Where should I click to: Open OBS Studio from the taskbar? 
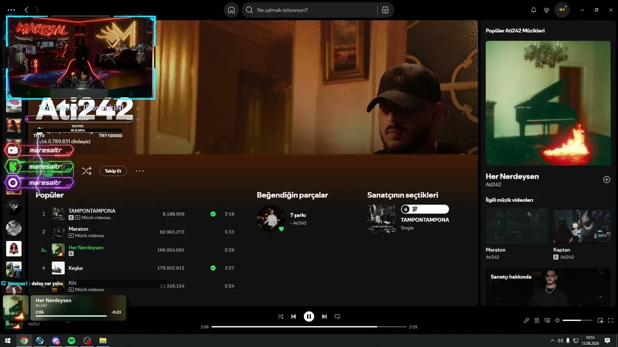tap(87, 341)
